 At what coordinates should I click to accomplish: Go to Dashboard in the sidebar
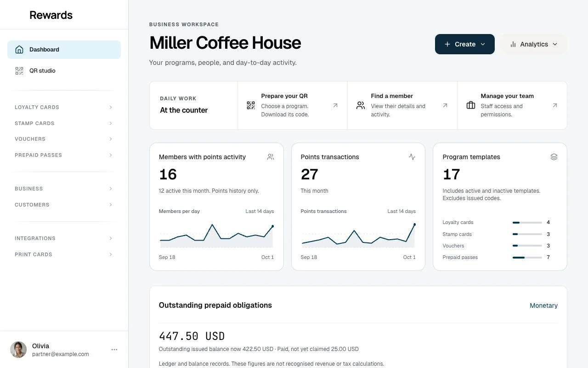[x=64, y=50]
